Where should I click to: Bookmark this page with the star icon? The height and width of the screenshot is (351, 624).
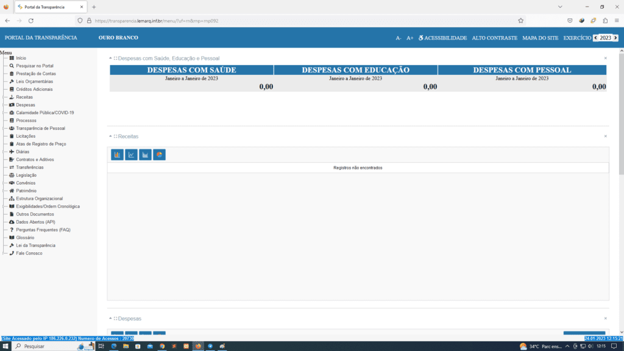pyautogui.click(x=520, y=20)
